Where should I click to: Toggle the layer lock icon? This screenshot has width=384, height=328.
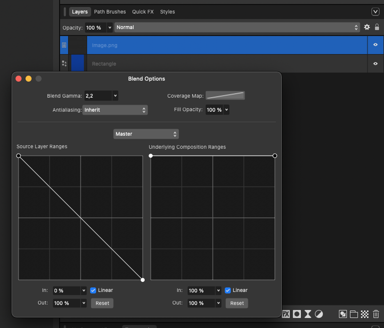(377, 27)
